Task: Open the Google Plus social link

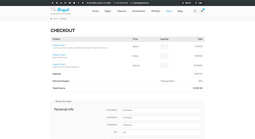Action: pyautogui.click(x=66, y=3)
